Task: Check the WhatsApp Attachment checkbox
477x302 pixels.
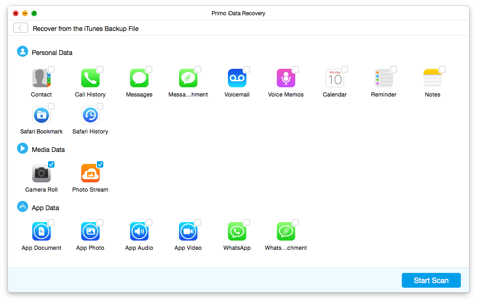Action: pyautogui.click(x=296, y=223)
